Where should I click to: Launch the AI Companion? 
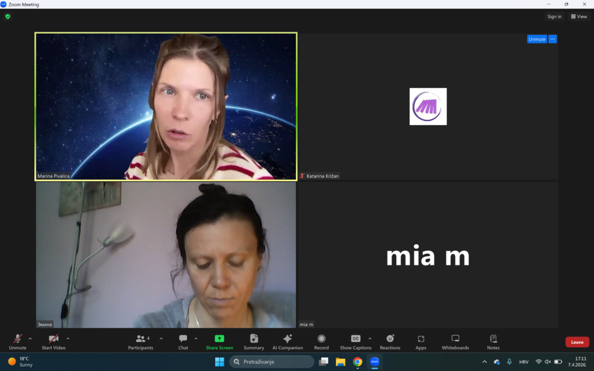pos(287,341)
